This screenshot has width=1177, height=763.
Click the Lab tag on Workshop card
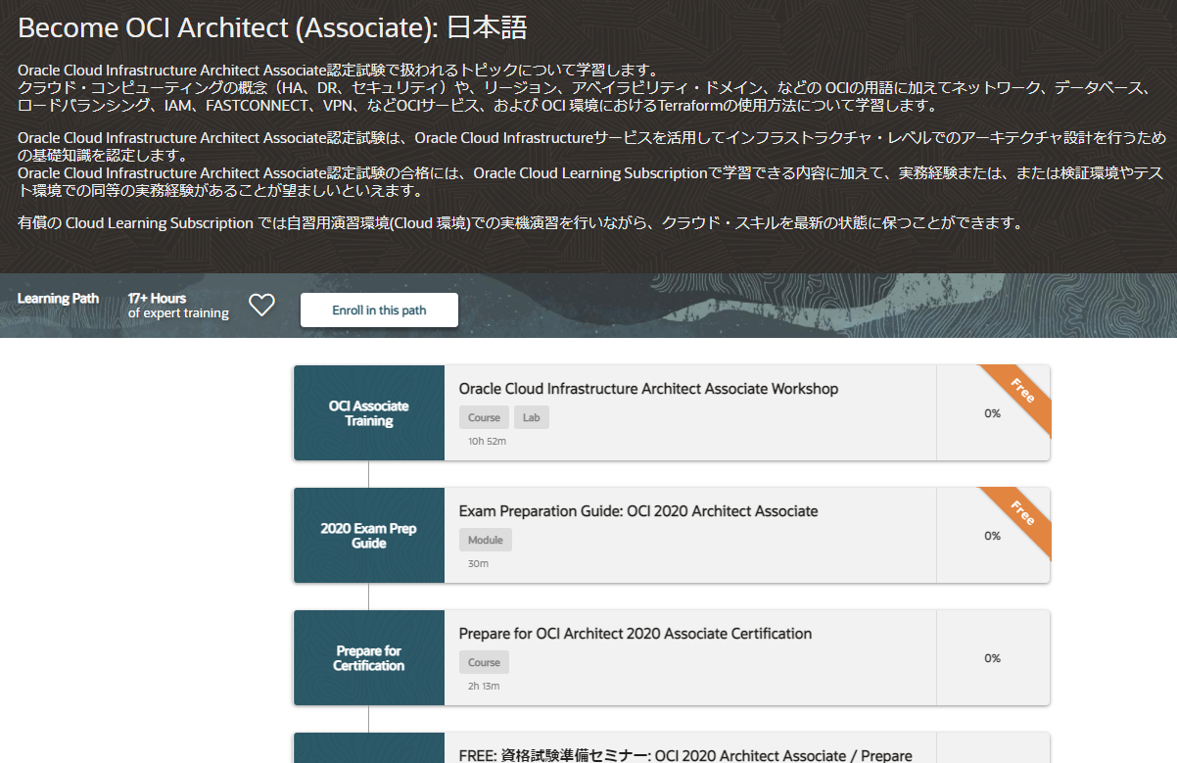pos(531,417)
